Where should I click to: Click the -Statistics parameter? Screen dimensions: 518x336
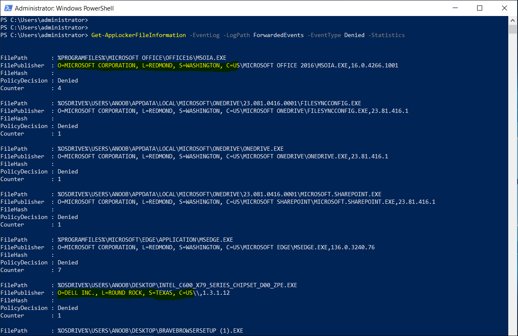(386, 35)
